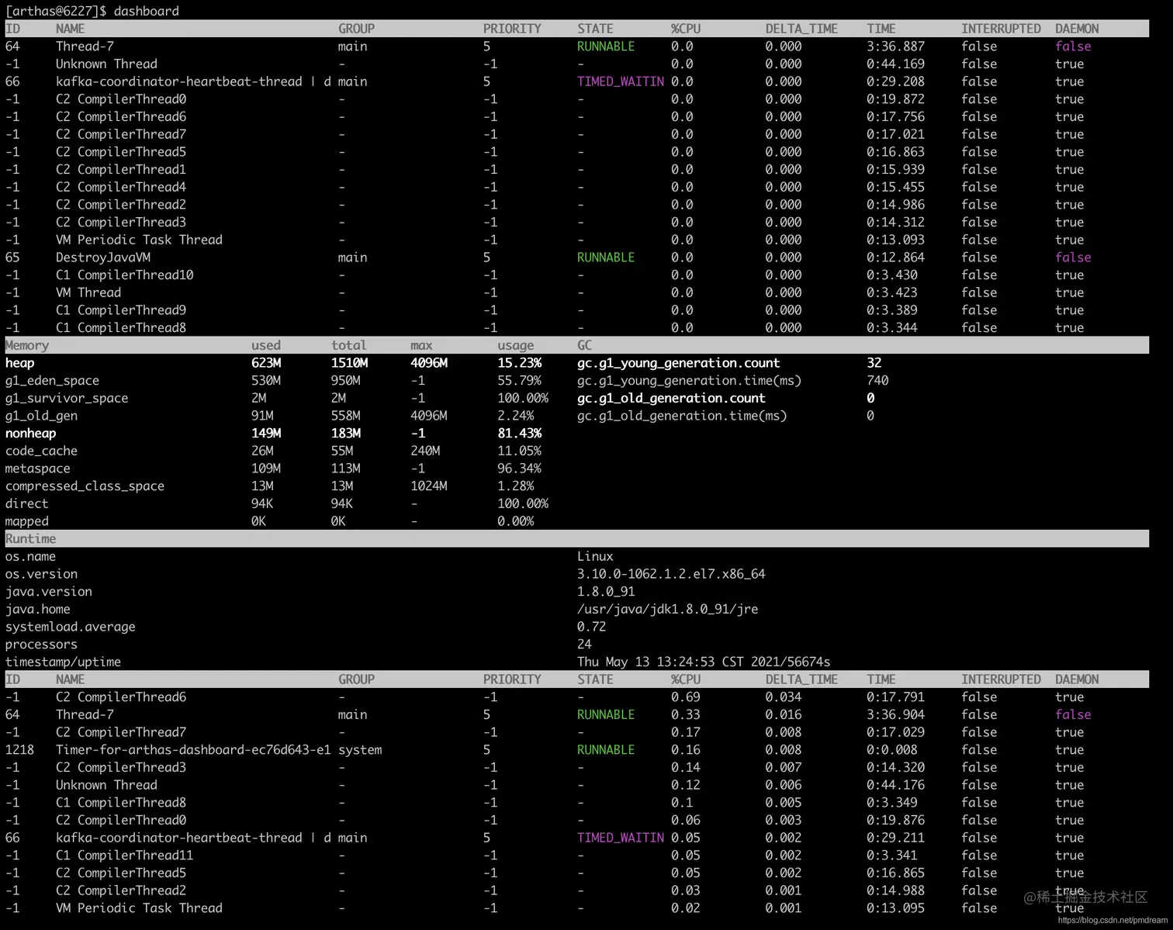
Task: Select the 'Linux' os.name value
Action: point(595,557)
